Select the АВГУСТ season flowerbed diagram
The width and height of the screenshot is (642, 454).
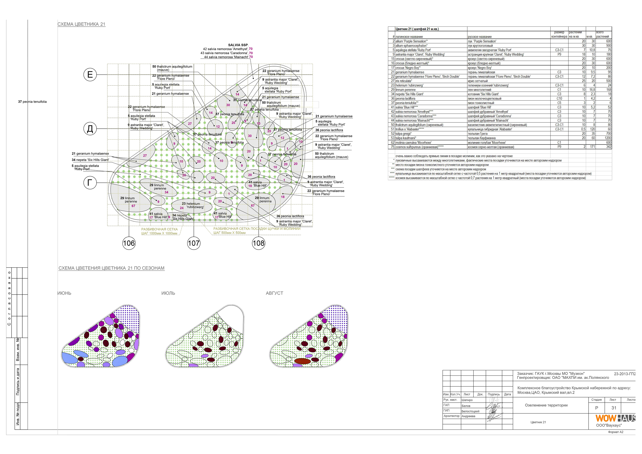click(x=308, y=336)
